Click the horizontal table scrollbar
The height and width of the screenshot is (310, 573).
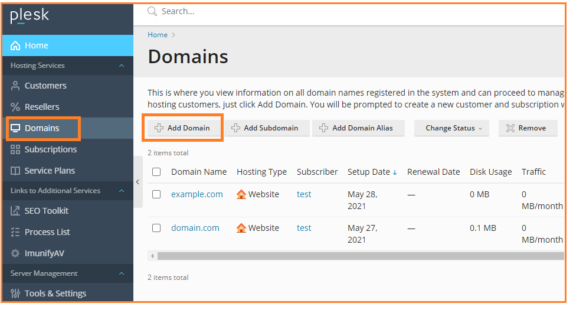pyautogui.click(x=361, y=256)
